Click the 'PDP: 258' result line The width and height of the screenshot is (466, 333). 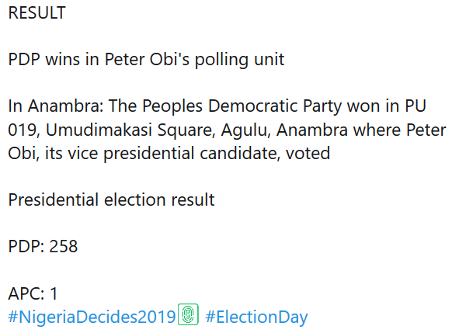tap(43, 246)
